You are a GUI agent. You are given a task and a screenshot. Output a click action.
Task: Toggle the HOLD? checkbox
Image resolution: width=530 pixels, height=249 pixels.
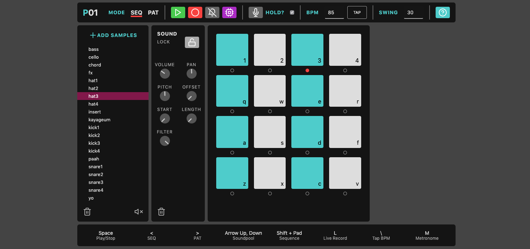tap(292, 12)
